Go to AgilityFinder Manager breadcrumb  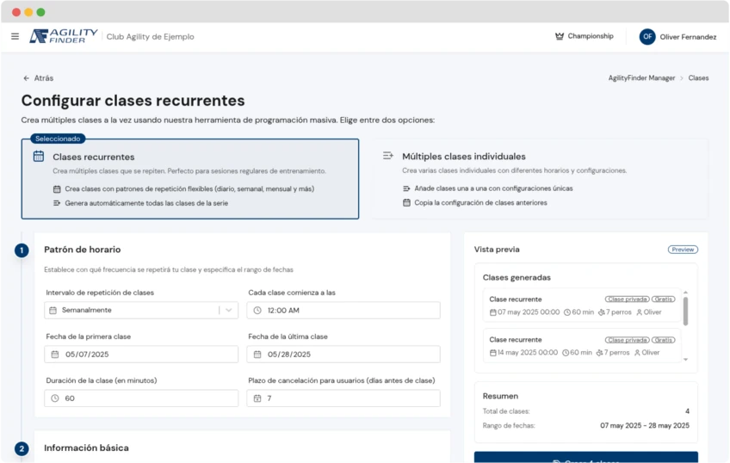coord(641,77)
